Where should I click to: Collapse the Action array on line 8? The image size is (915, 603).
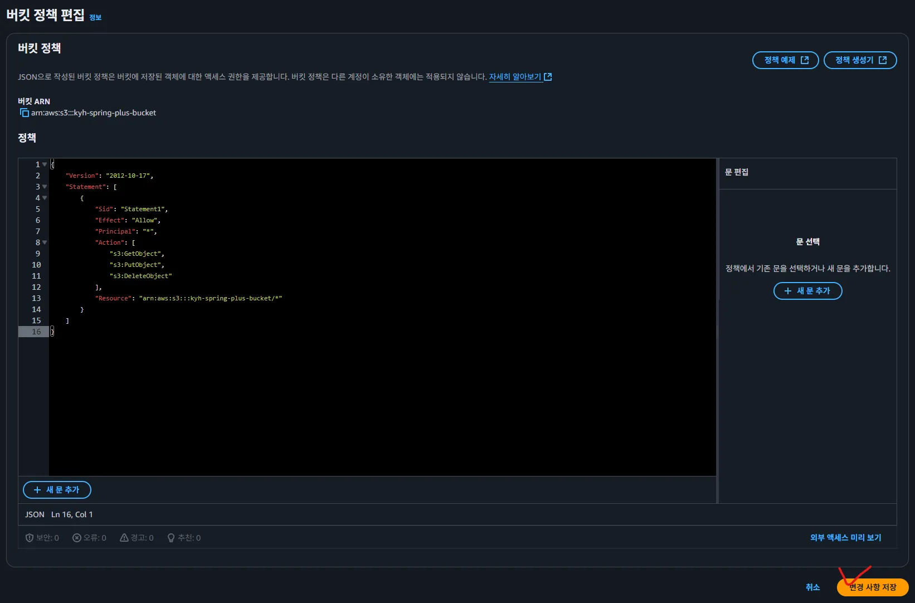click(x=45, y=242)
